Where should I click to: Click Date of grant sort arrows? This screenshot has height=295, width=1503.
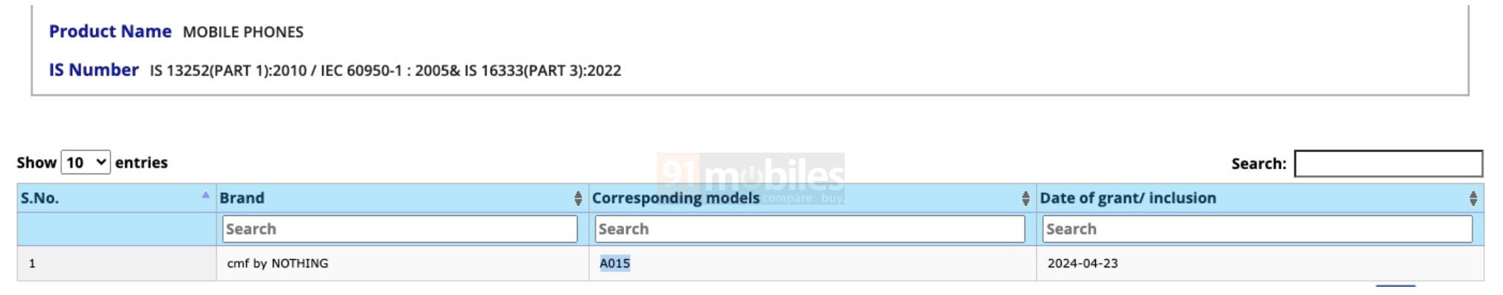click(x=1473, y=198)
